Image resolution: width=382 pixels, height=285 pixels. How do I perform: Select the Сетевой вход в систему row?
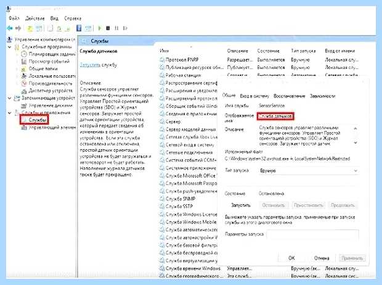[x=188, y=145]
